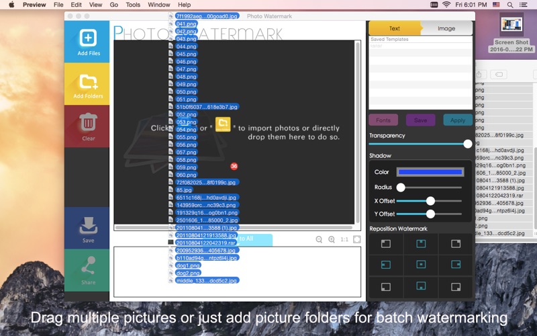
Task: Click the Save icon in sidebar
Action: click(89, 225)
